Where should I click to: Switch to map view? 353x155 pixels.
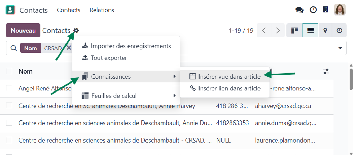(x=325, y=30)
